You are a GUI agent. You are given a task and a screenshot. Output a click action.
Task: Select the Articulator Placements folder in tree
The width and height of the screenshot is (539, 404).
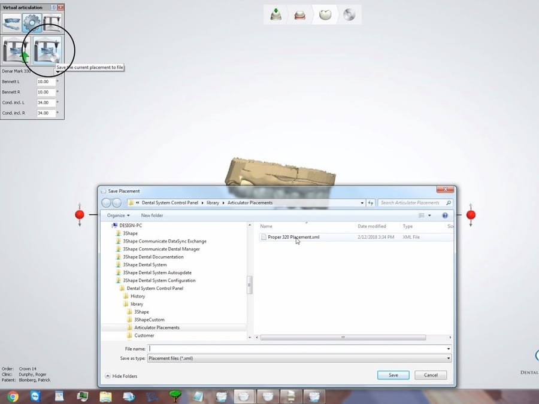tap(156, 327)
